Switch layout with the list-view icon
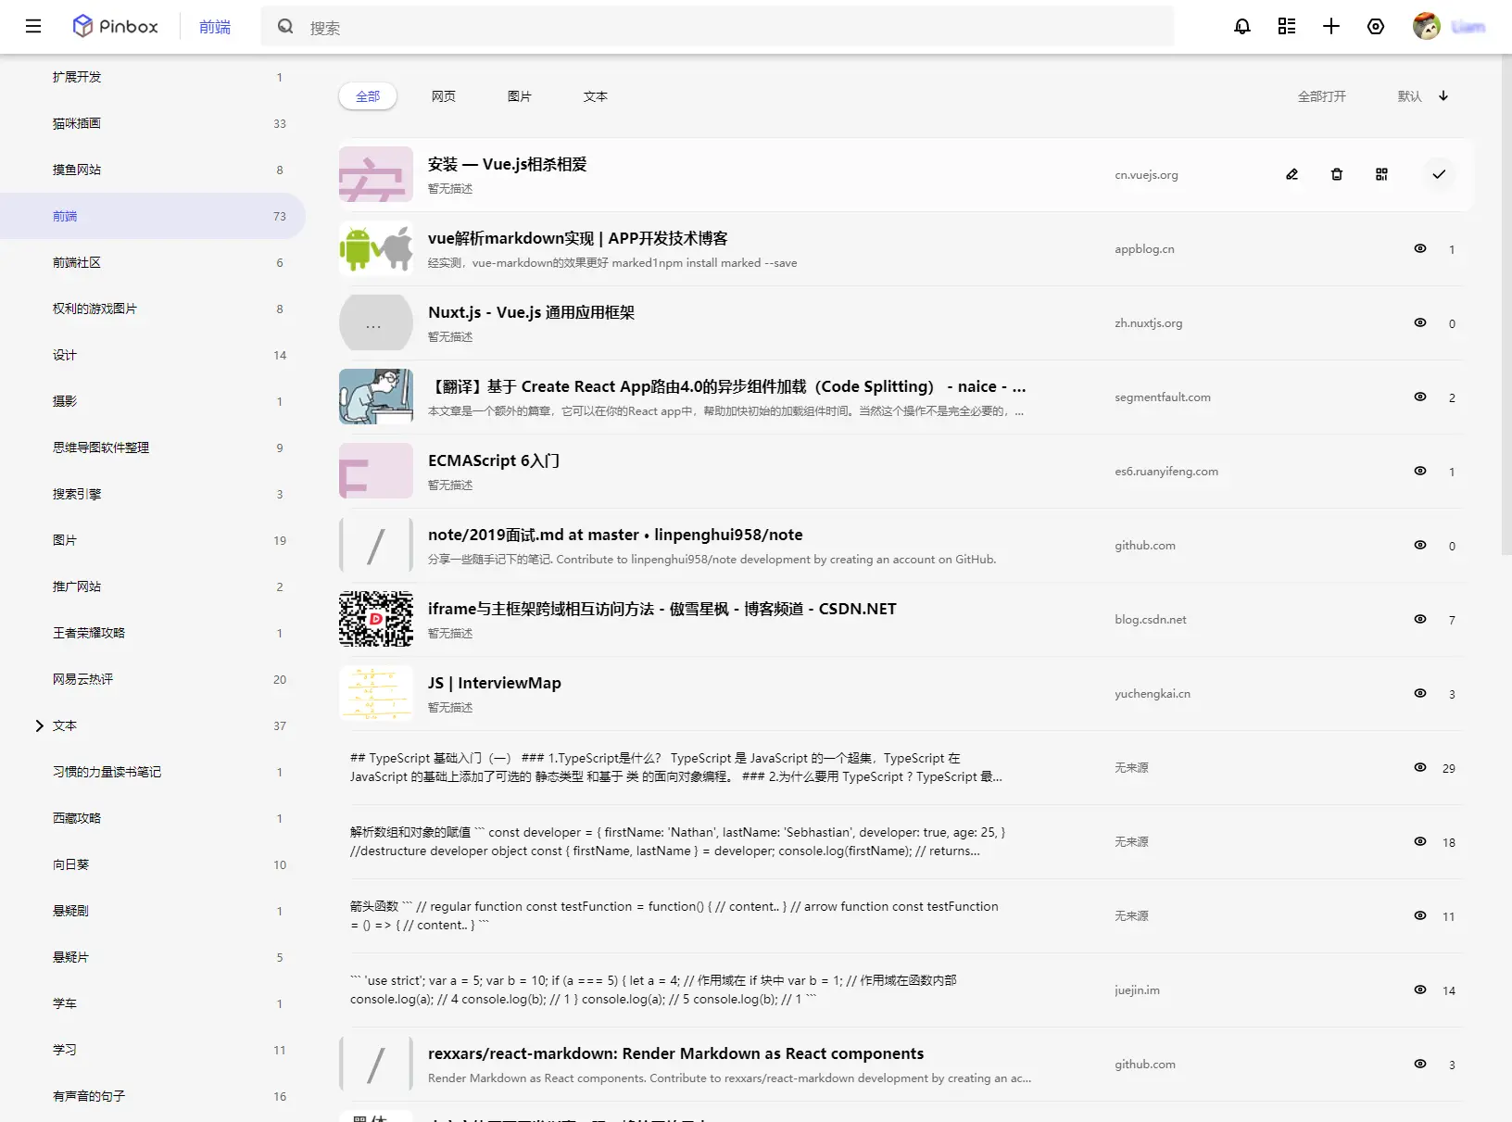Viewport: 1512px width, 1122px height. [x=1287, y=26]
